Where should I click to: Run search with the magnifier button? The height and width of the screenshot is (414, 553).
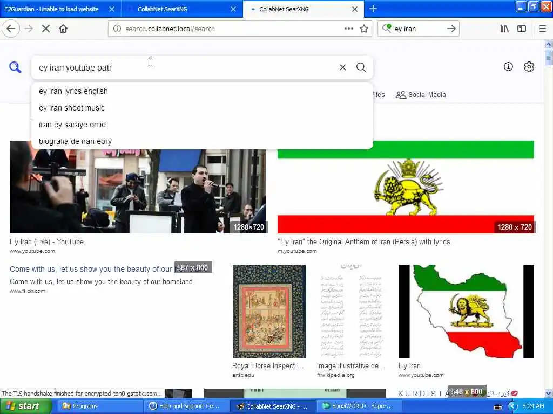(x=361, y=67)
